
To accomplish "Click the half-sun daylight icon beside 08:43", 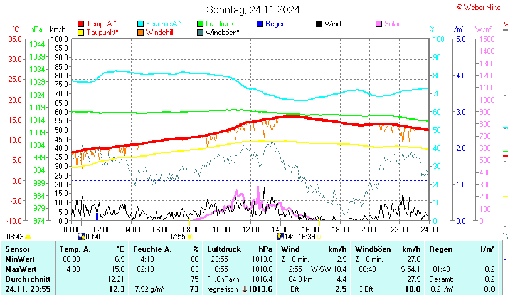I will pos(28,237).
